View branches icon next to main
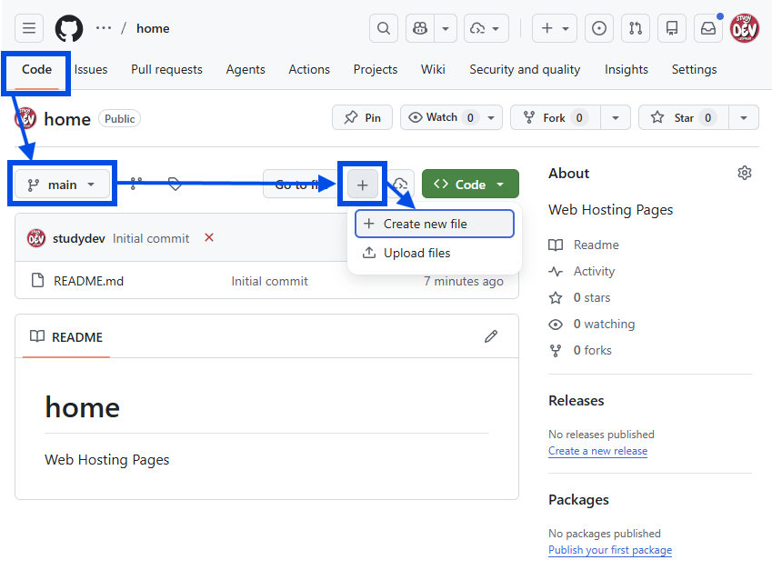 pos(135,185)
